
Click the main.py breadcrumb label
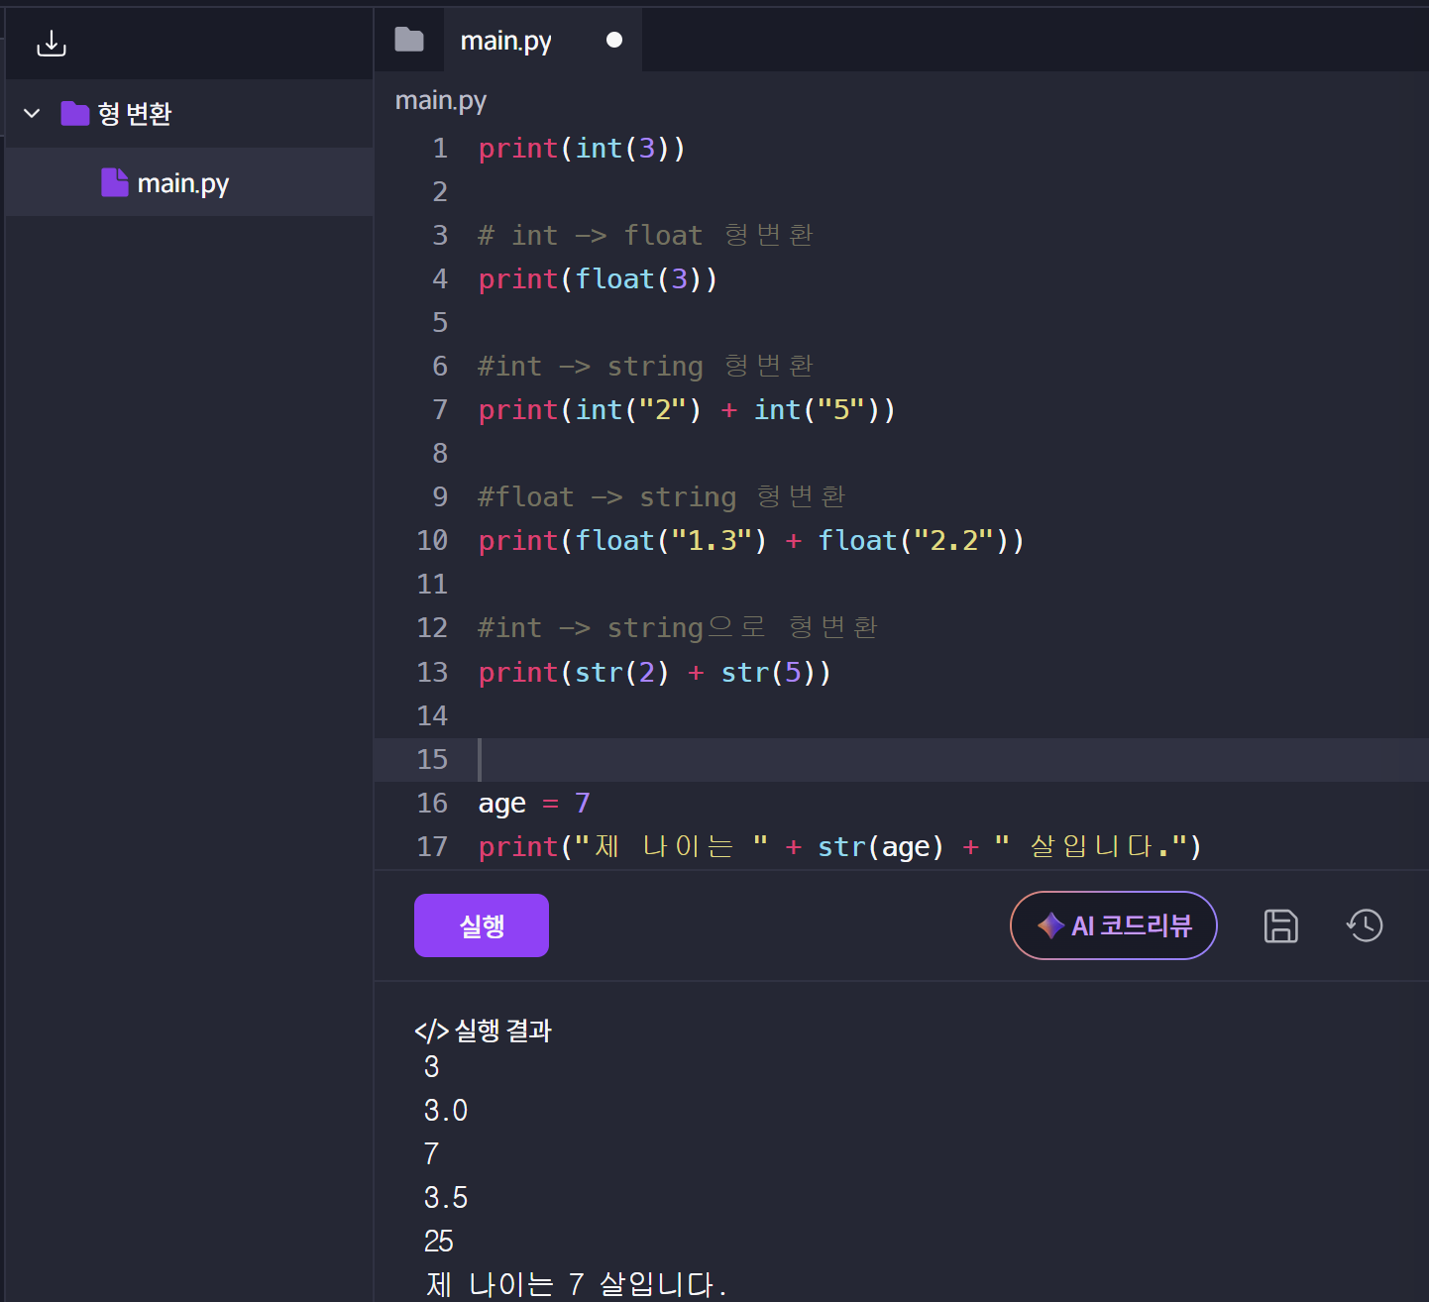[x=441, y=100]
